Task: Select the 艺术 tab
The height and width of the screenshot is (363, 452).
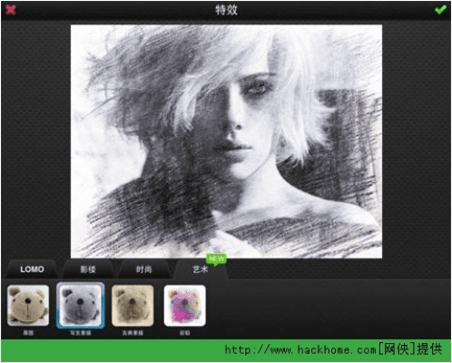Action: (x=201, y=269)
